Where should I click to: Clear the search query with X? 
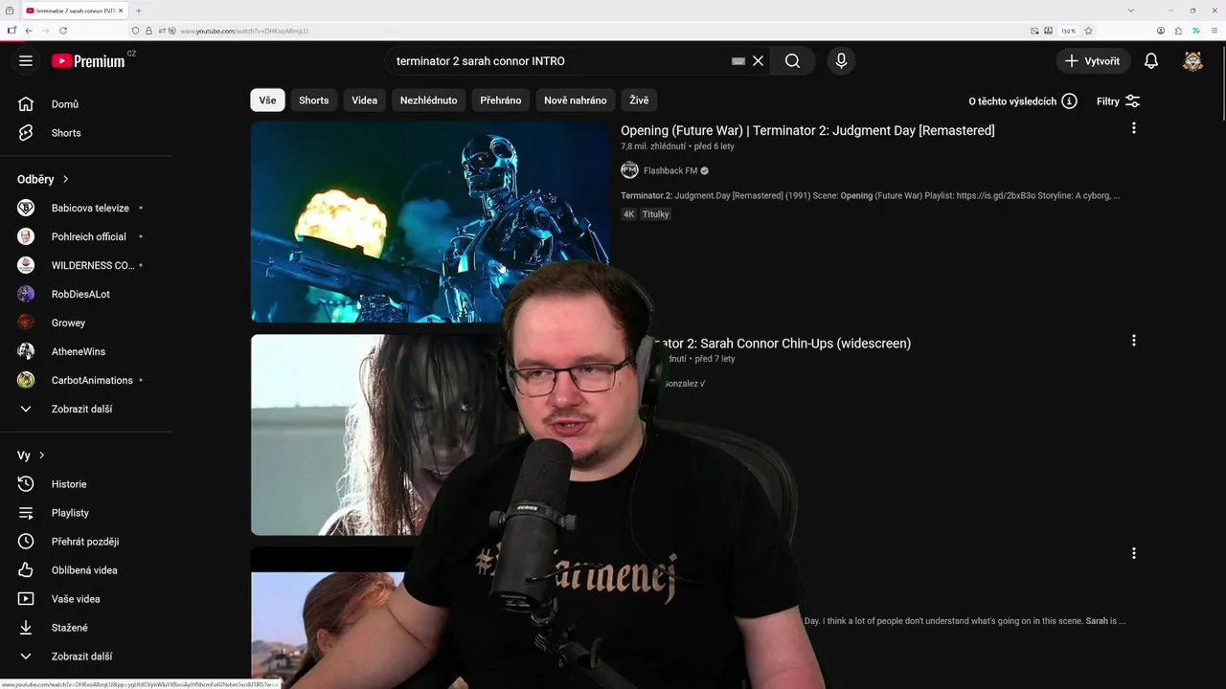click(758, 61)
